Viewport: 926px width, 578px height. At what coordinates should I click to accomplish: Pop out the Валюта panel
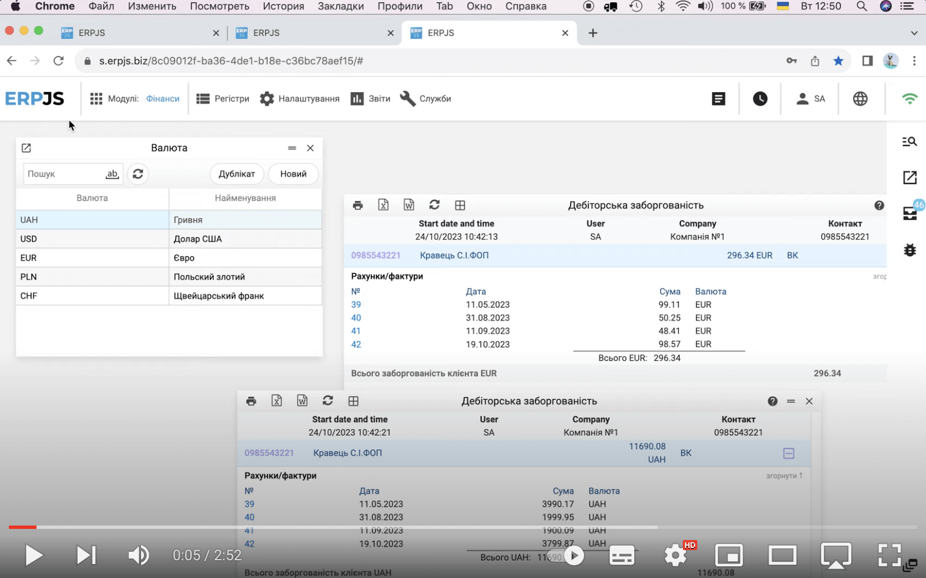click(26, 148)
